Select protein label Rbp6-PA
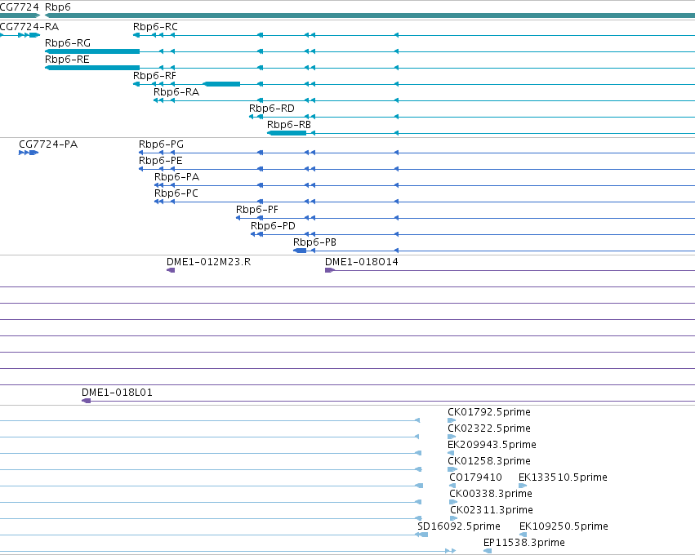695x555 pixels. tap(177, 177)
